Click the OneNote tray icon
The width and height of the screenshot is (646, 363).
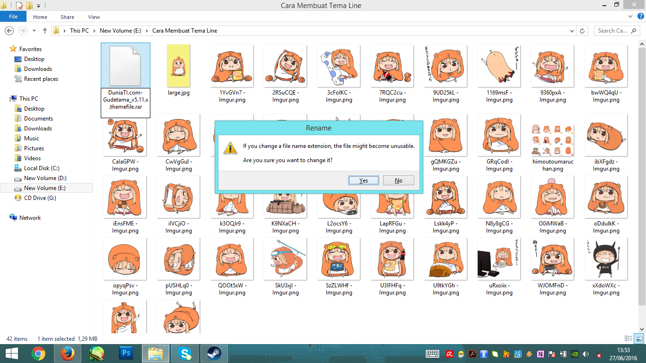pos(540,354)
